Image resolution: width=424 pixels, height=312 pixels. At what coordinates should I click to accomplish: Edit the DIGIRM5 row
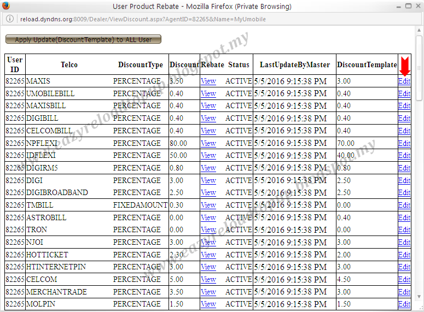tap(404, 168)
